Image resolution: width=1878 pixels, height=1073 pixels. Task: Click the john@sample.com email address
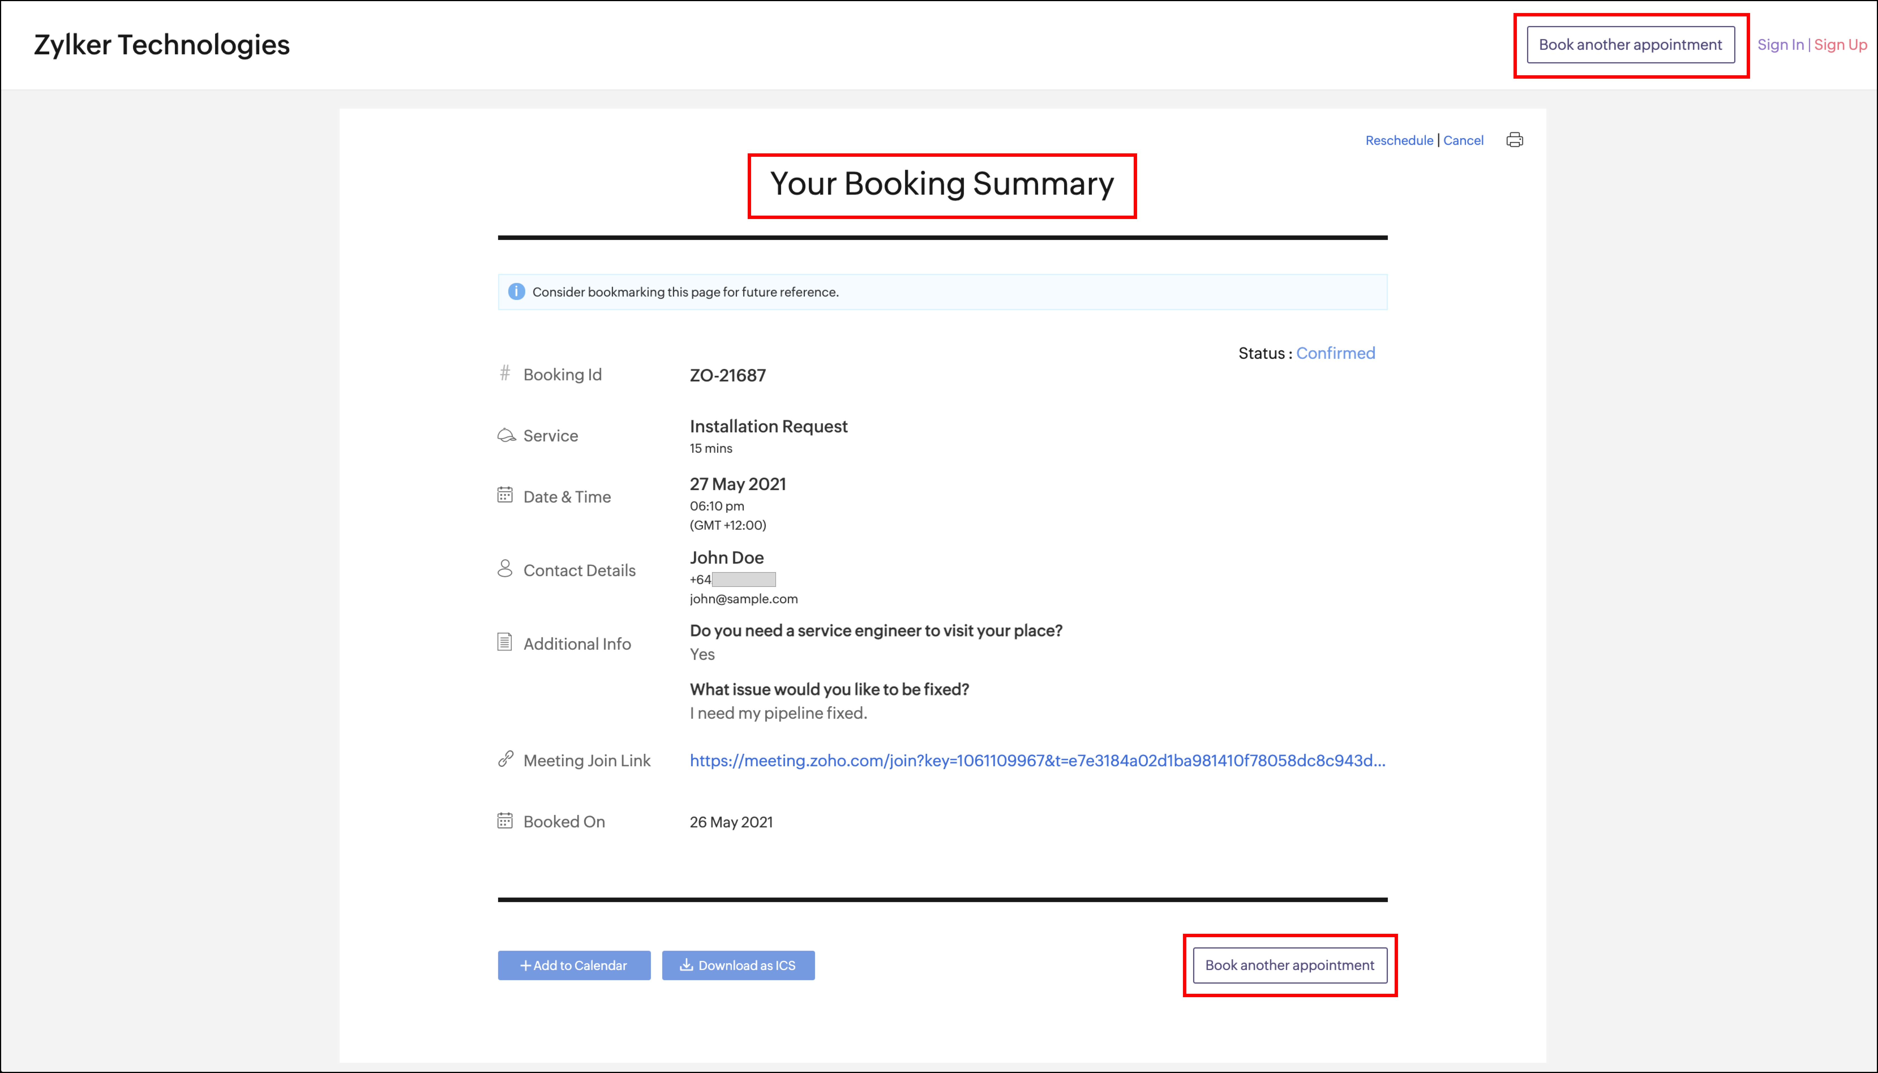click(744, 599)
